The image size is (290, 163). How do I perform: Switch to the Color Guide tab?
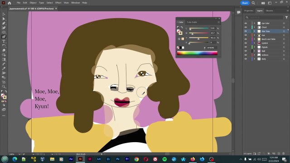[x=192, y=22]
